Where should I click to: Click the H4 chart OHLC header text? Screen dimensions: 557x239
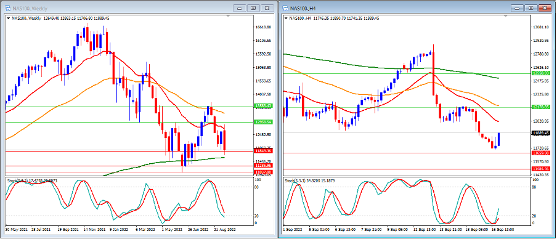334,18
